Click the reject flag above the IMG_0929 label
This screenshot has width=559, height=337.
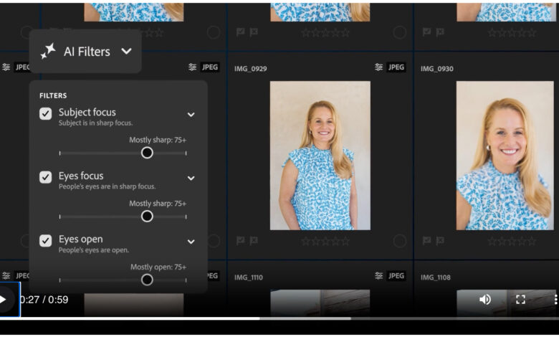point(254,32)
